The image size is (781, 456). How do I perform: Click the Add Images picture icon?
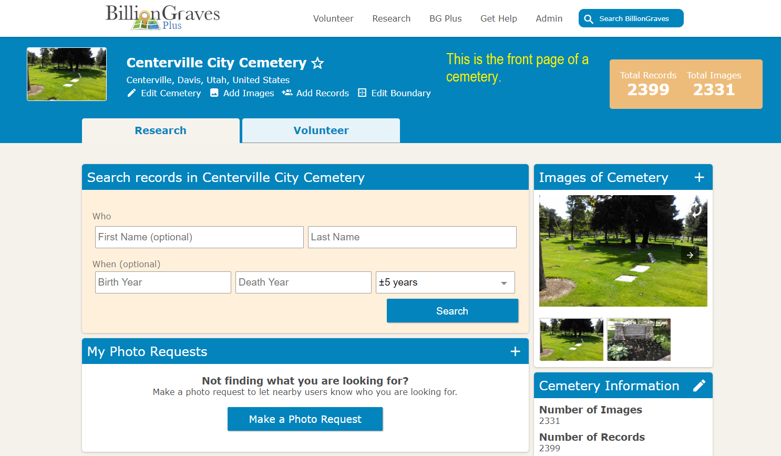coord(214,93)
